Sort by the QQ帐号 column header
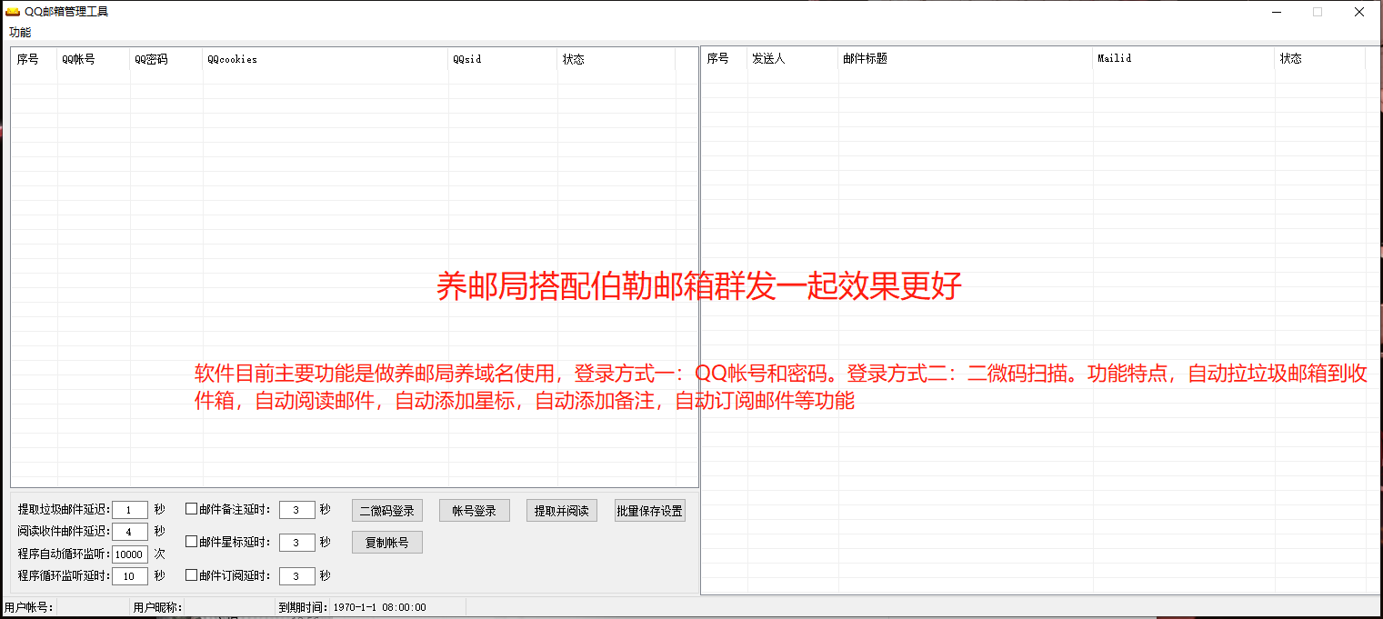The width and height of the screenshot is (1383, 619). click(93, 59)
